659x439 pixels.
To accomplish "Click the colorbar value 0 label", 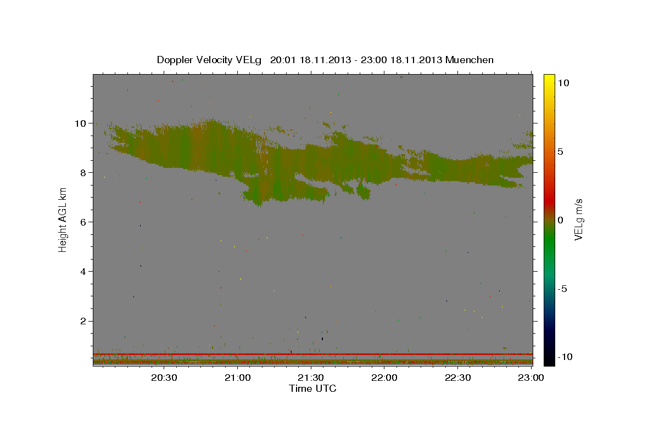I will pyautogui.click(x=560, y=220).
